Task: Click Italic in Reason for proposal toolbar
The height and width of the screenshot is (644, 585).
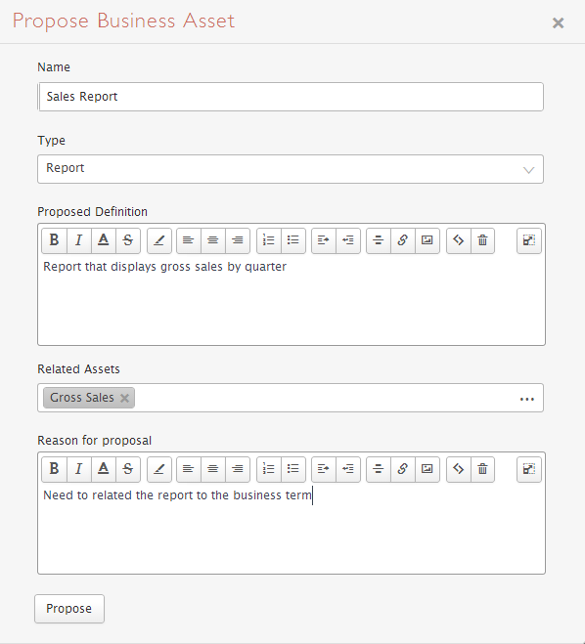Action: [x=78, y=469]
